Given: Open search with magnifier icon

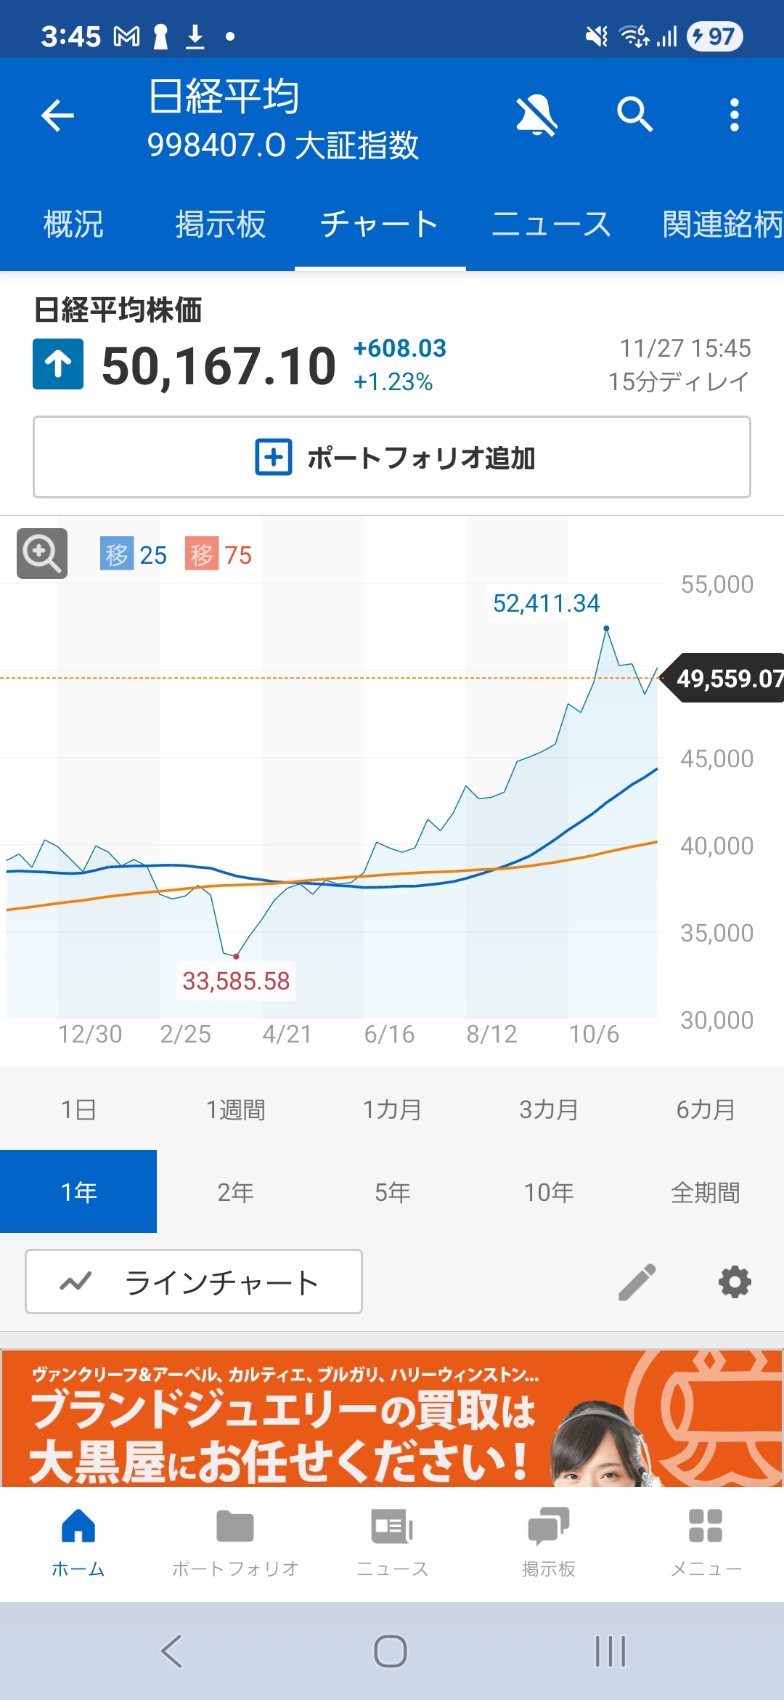Looking at the screenshot, I should click(x=635, y=116).
